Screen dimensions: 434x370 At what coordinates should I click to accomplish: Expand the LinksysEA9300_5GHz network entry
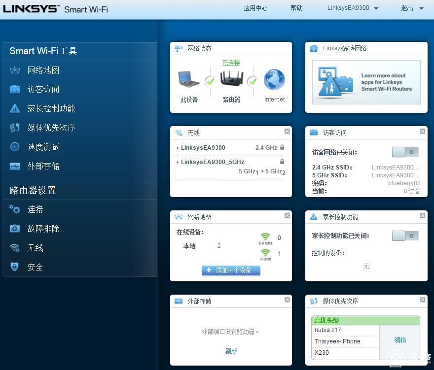coord(212,162)
